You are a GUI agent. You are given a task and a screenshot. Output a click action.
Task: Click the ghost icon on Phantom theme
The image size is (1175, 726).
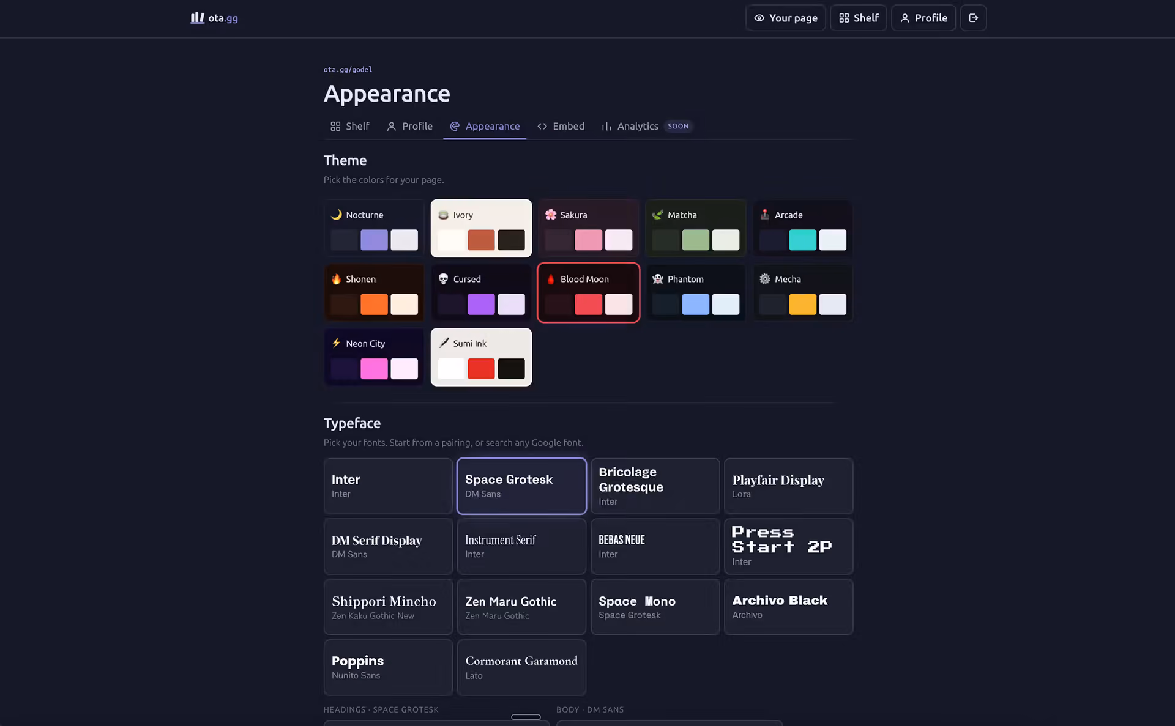(x=658, y=279)
